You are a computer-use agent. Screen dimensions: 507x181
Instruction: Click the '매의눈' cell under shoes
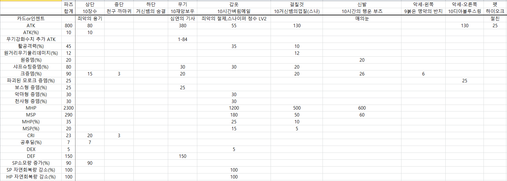point(362,18)
